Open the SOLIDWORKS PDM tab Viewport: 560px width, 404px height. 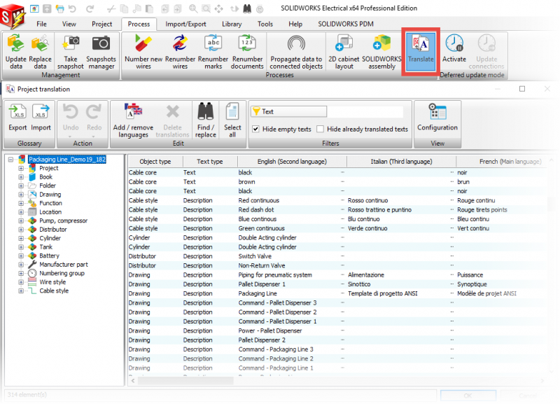point(346,24)
